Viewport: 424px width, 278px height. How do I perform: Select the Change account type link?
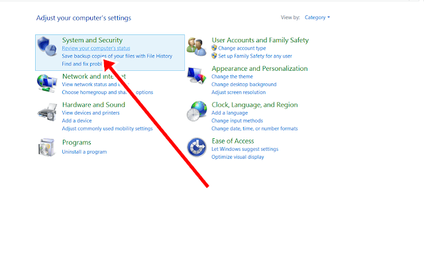[x=242, y=48]
